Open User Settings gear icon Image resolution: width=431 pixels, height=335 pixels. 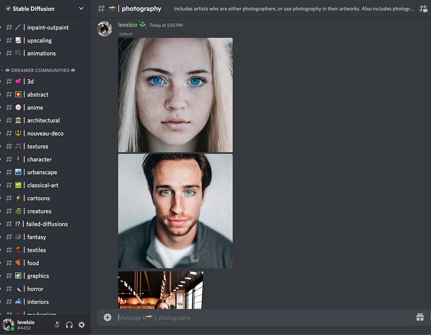click(81, 325)
